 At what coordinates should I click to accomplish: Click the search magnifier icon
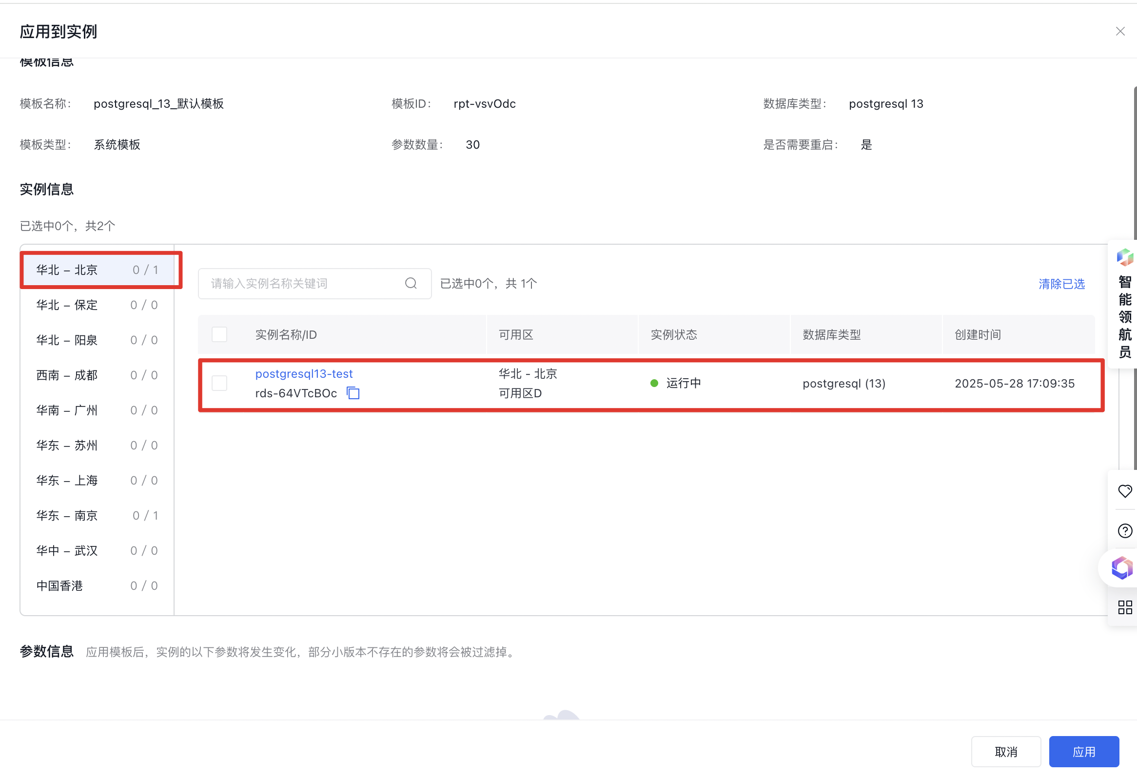tap(411, 284)
